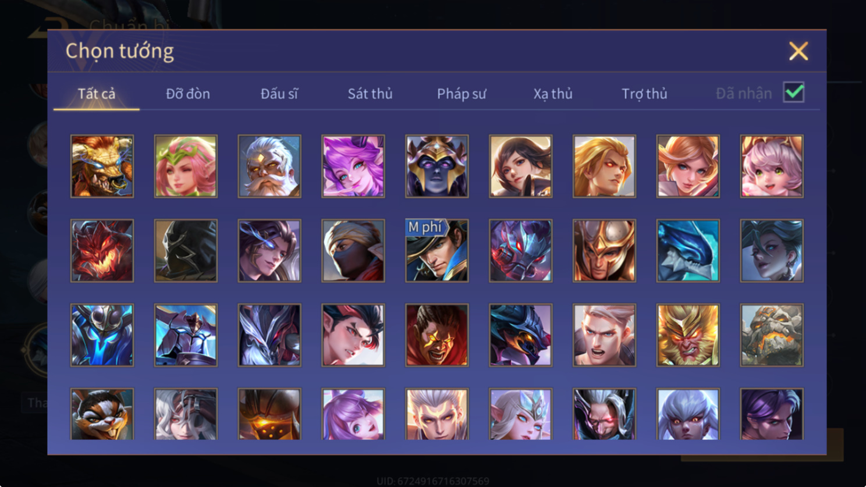Select the raccoon-like creature hero thumbnail

pyautogui.click(x=102, y=414)
